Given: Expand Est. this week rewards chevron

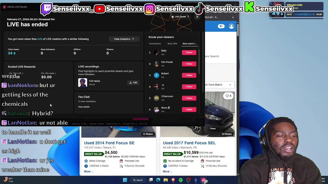Looking at the screenshot, I should [x=55, y=73].
